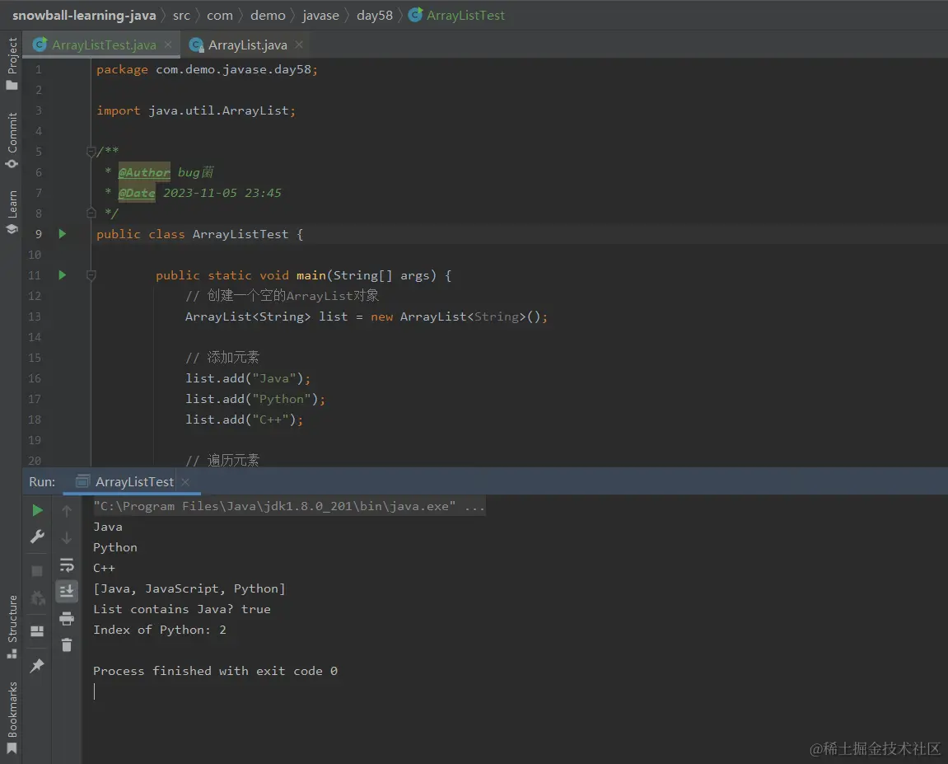Viewport: 948px width, 764px height.
Task: Click the down arrow in Run panel
Action: tap(67, 537)
